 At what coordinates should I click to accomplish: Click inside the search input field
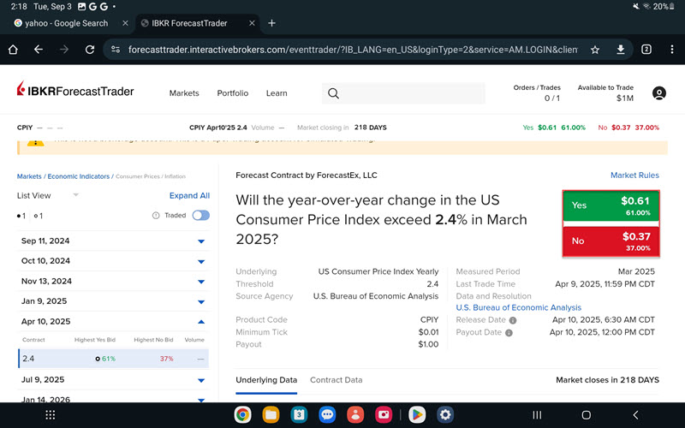[x=403, y=93]
